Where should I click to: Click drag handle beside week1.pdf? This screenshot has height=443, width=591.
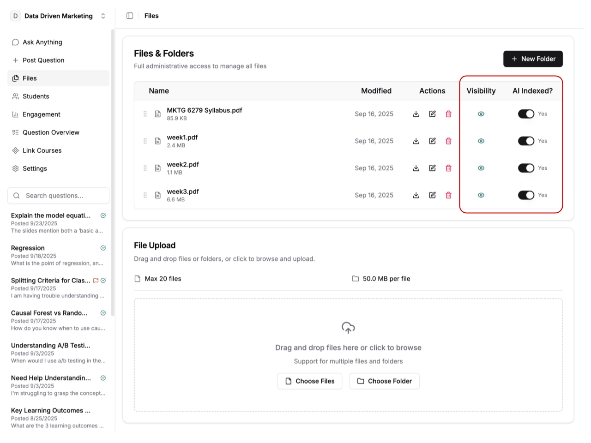coord(145,141)
